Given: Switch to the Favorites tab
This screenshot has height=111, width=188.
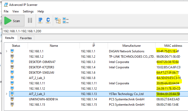Looking at the screenshot, I should tap(26, 38).
